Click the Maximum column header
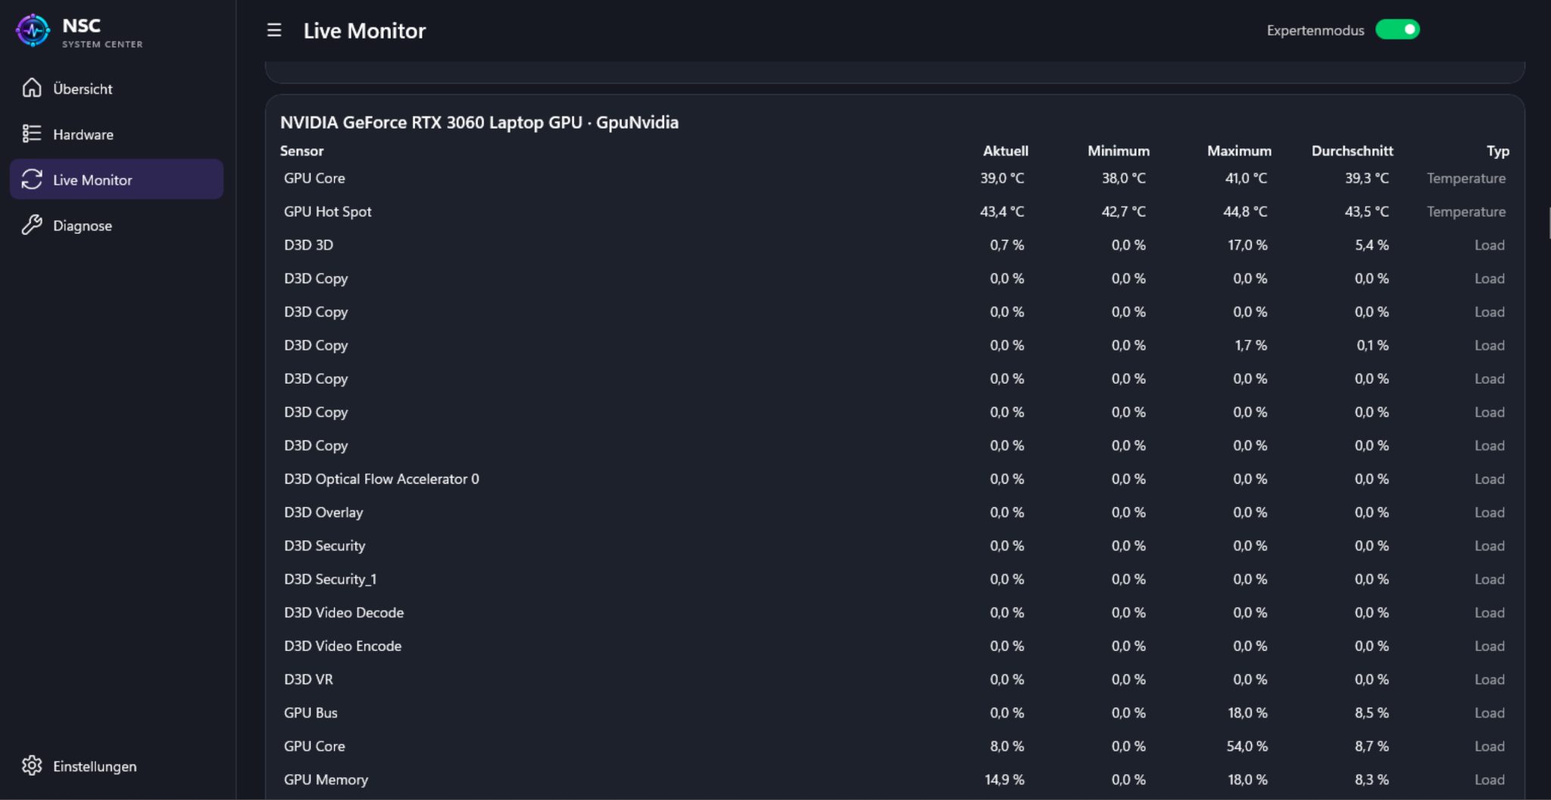 [1239, 151]
